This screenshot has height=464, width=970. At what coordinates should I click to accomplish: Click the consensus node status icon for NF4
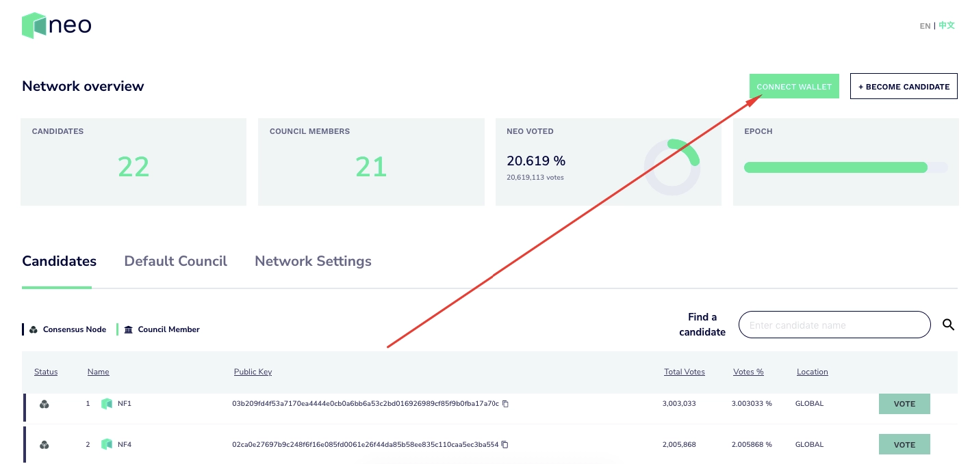point(44,445)
